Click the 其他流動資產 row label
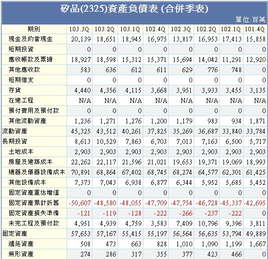The image size is (268, 259). [27, 121]
